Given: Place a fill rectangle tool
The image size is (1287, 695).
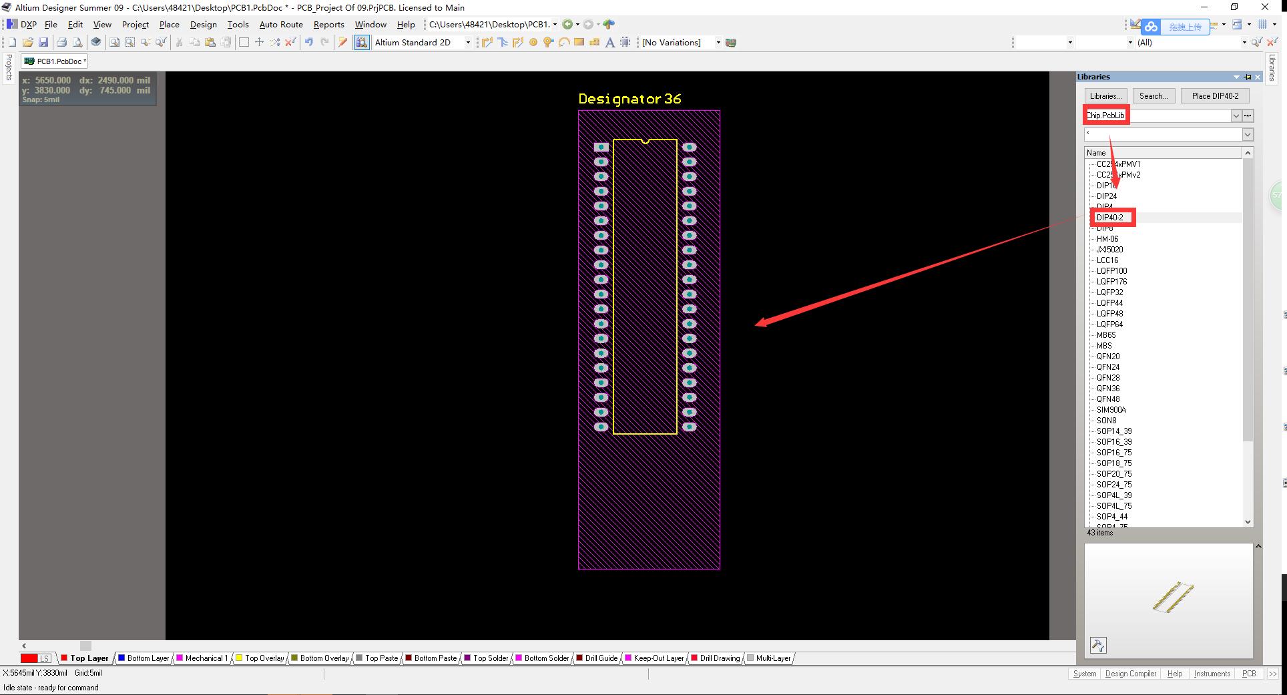Looking at the screenshot, I should (x=579, y=42).
